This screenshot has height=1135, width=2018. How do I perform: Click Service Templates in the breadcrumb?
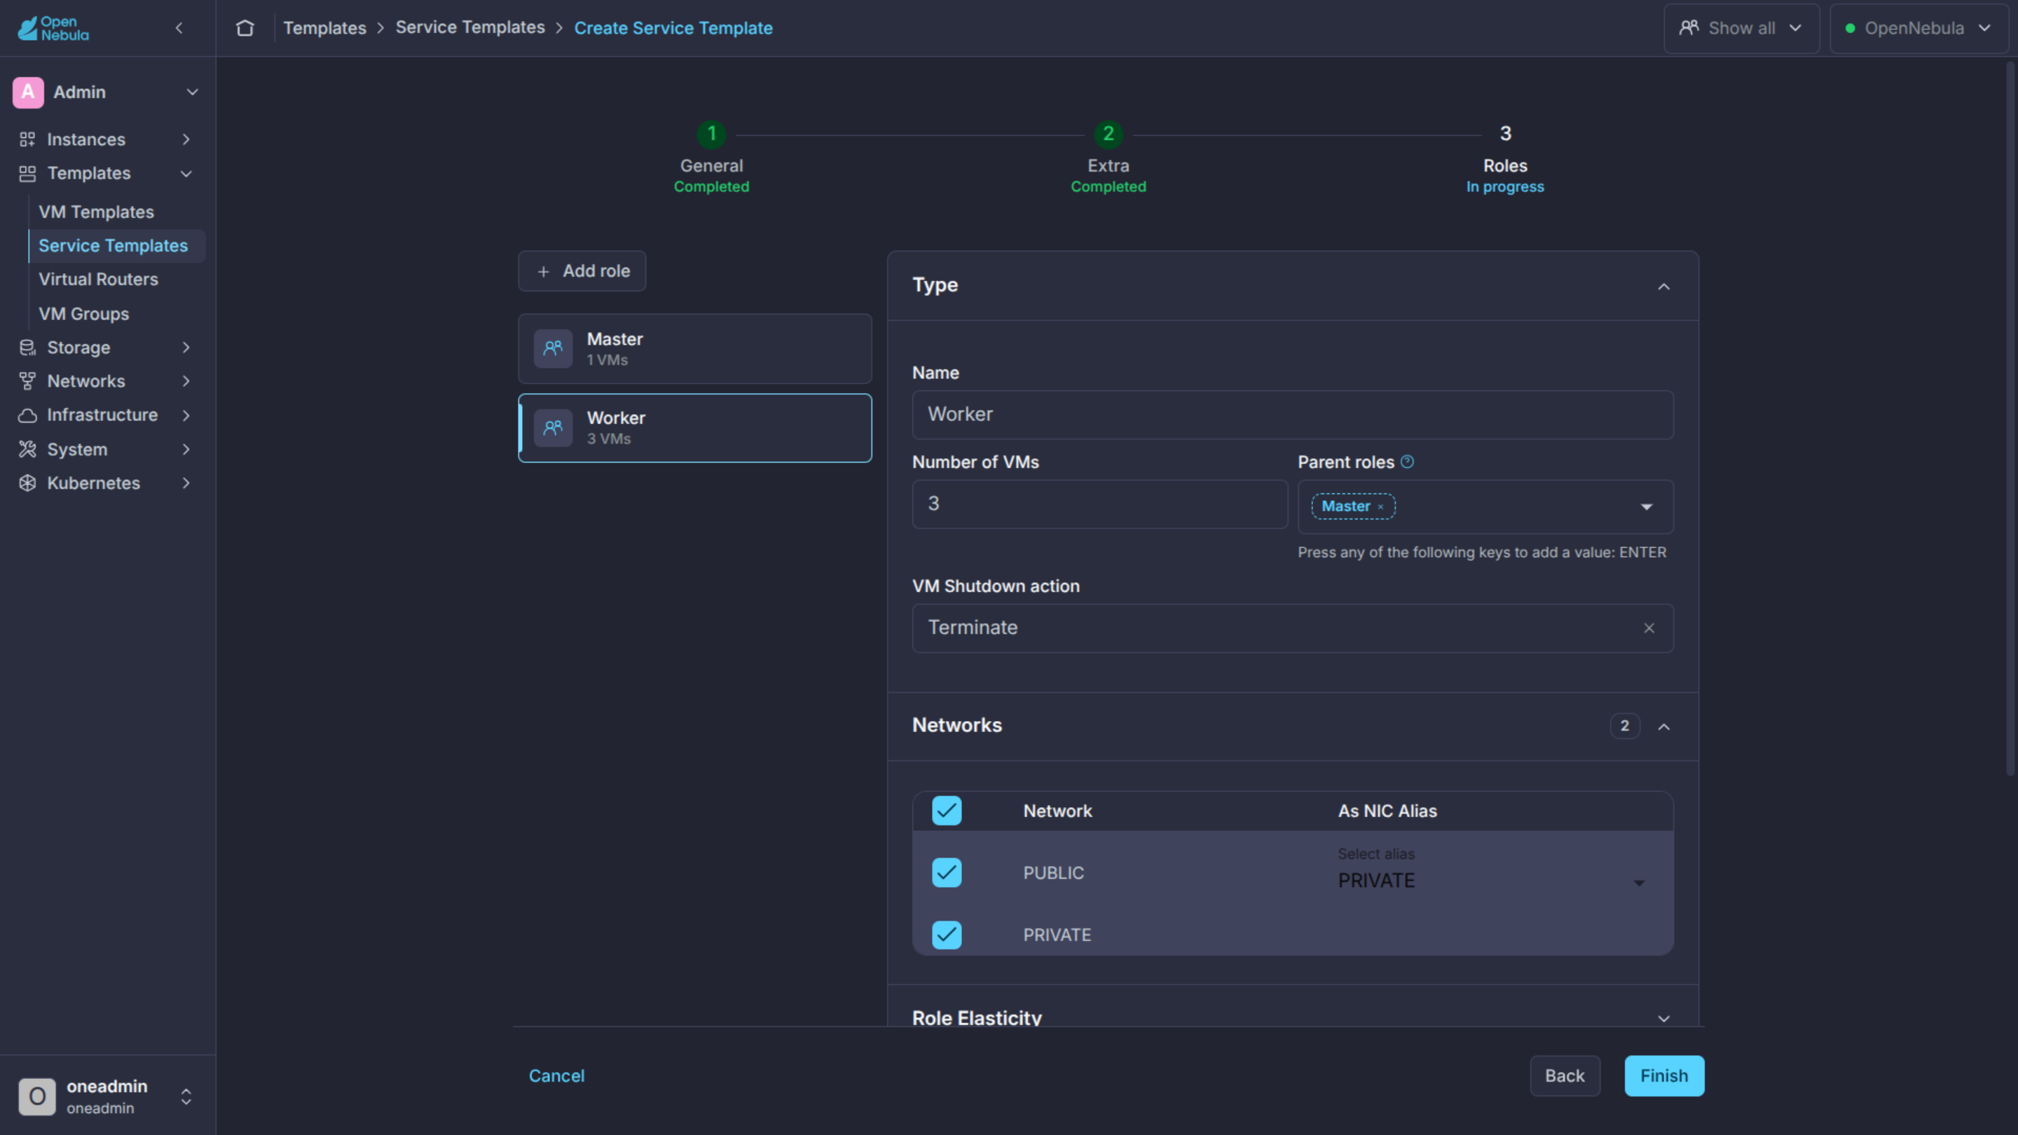[x=470, y=27]
